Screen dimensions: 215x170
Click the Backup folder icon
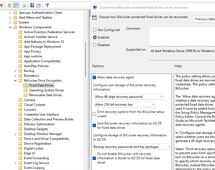click(20, 71)
